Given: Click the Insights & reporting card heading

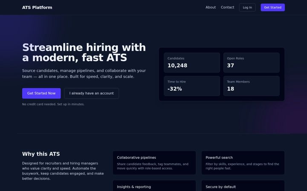Looking at the screenshot, I should pos(134,187).
